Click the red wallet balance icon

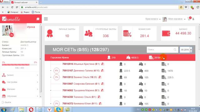166,33
